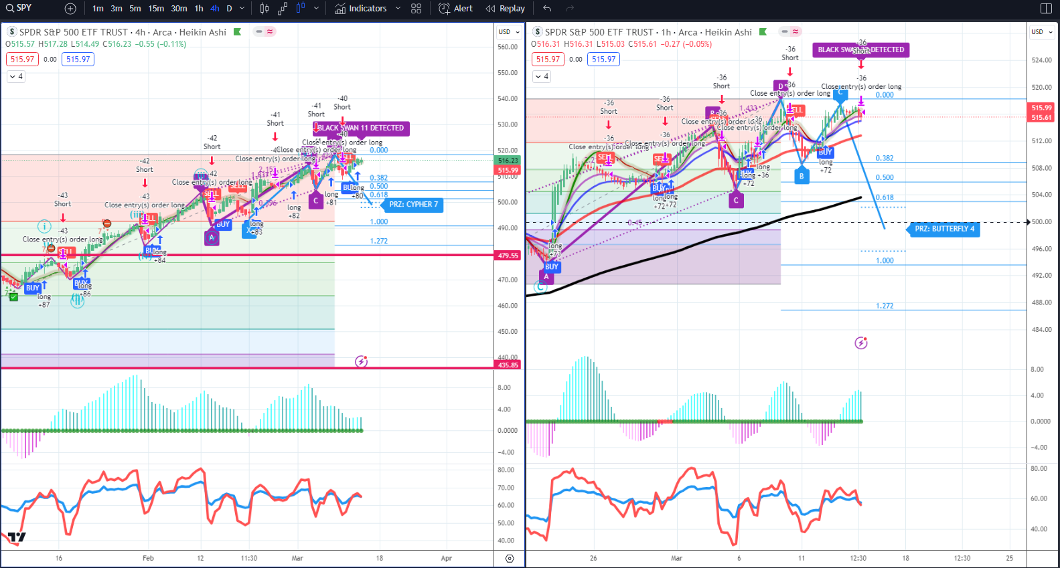The image size is (1060, 568).
Task: Expand the time interval dropdown chevron
Action: (242, 9)
